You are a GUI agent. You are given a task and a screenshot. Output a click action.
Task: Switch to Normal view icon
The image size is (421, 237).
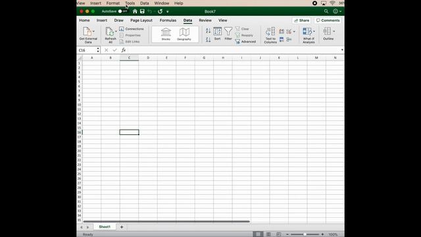point(258,234)
